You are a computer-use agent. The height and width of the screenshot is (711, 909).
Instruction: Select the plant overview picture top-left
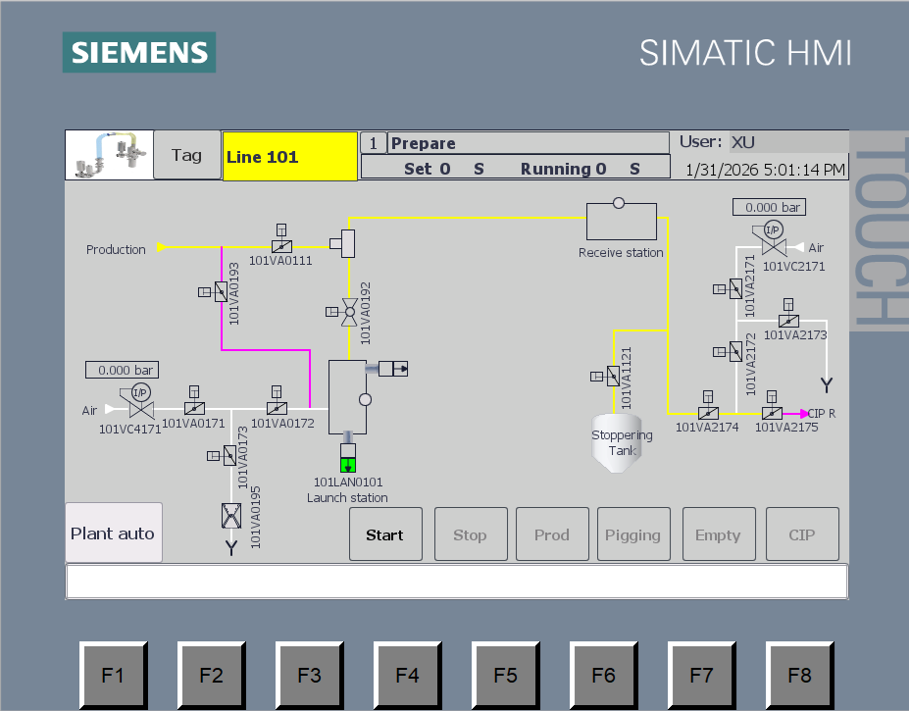click(x=108, y=155)
